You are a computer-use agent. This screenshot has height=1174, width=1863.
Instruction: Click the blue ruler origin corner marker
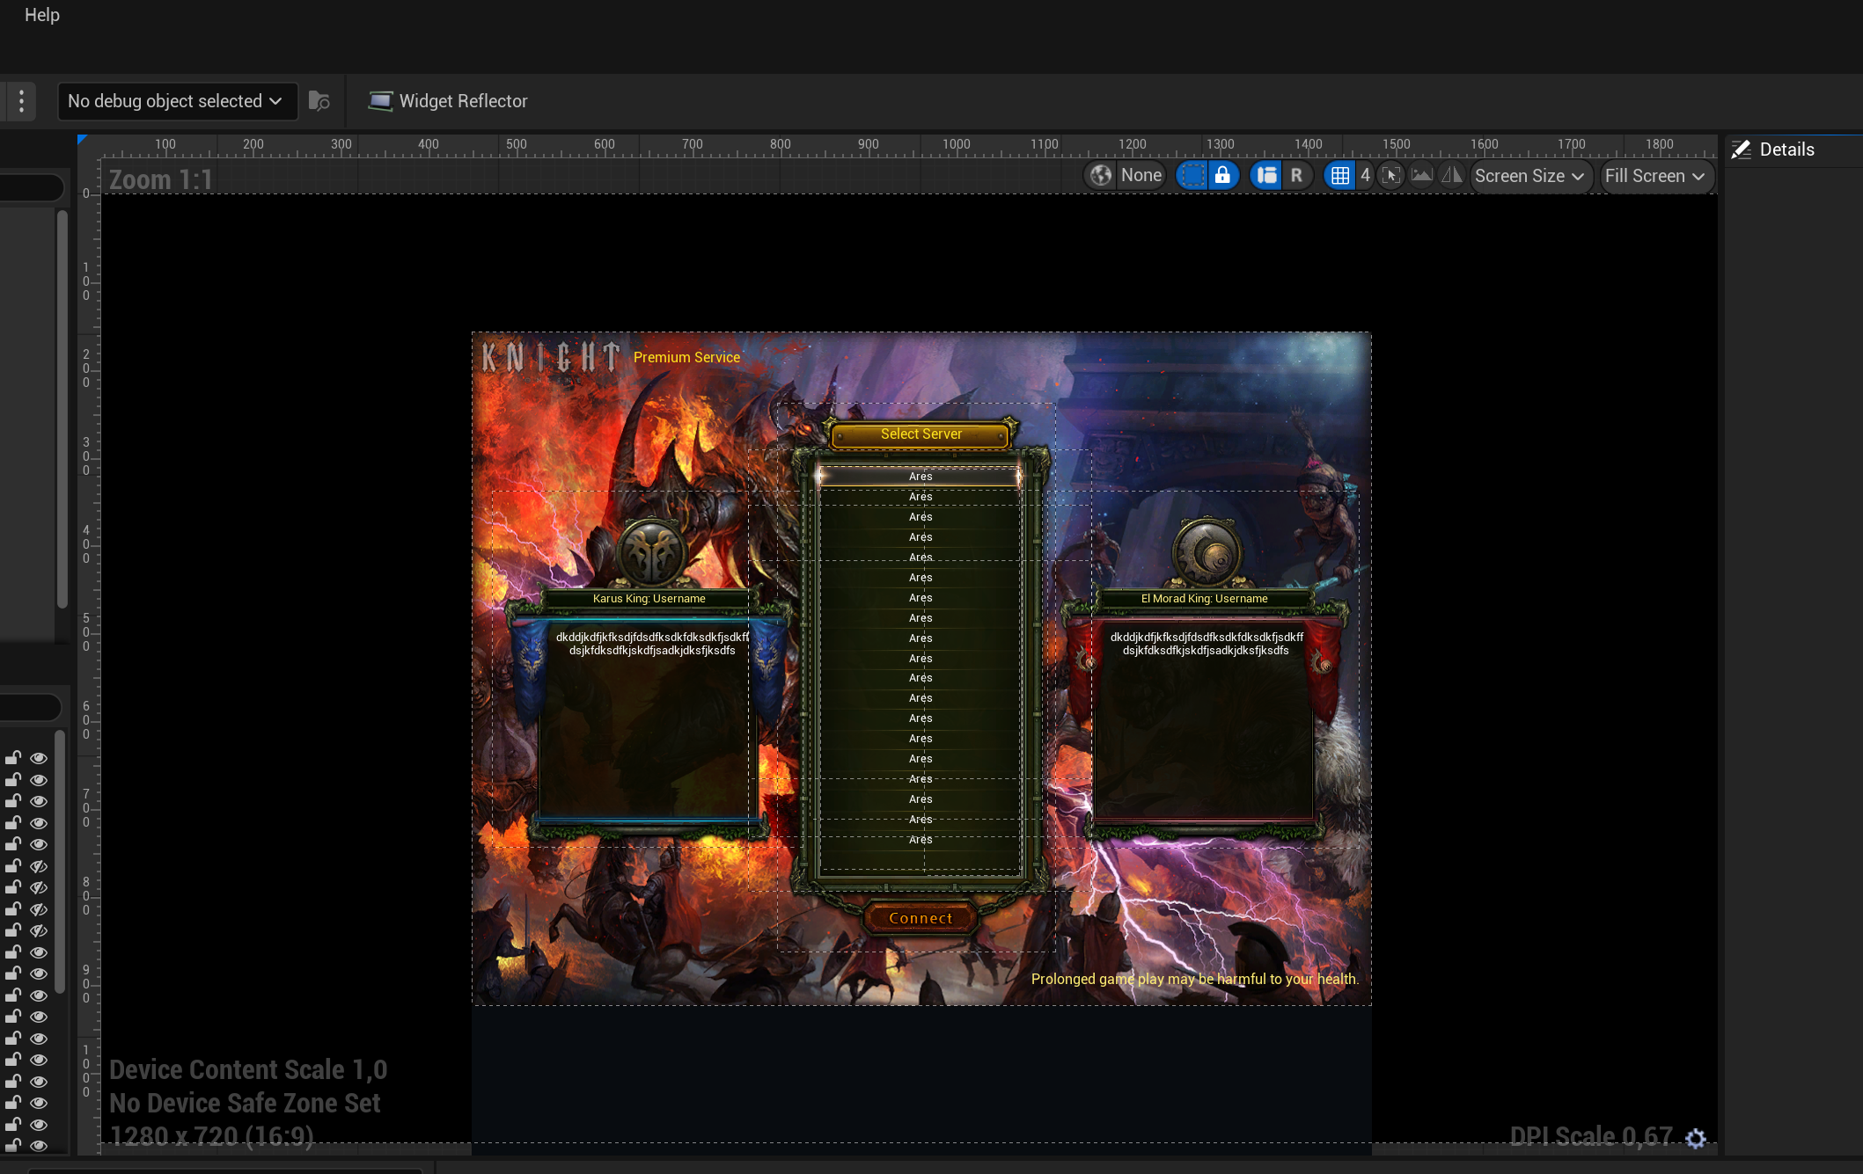click(82, 140)
